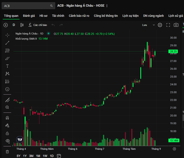The height and width of the screenshot is (158, 184).
Task: Focus the ACB stock symbol search field
Action: 29,6
